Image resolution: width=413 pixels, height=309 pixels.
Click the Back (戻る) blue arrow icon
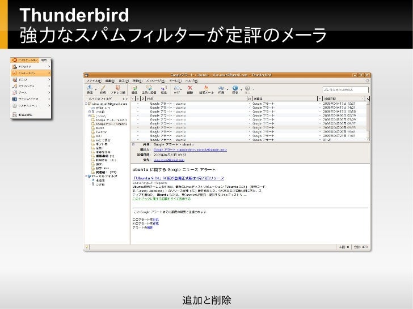click(235, 88)
